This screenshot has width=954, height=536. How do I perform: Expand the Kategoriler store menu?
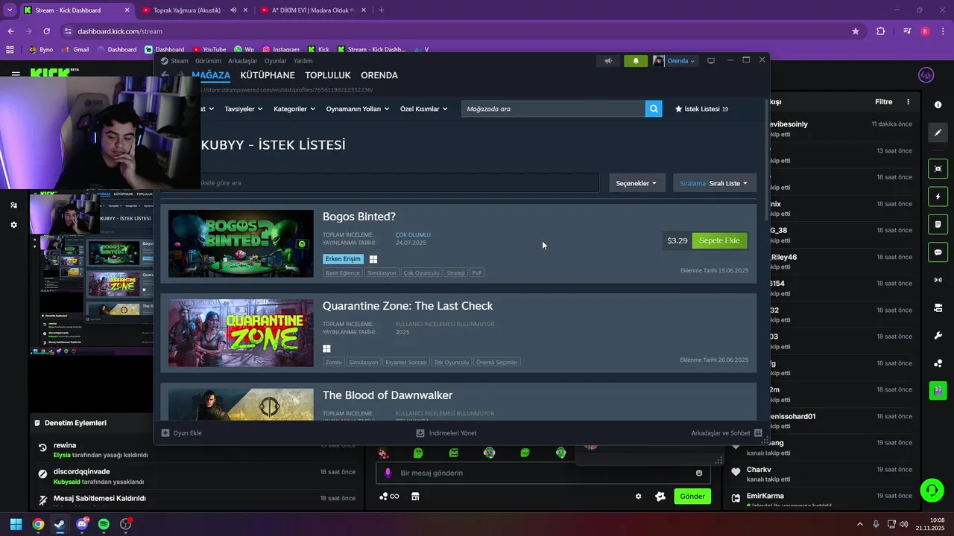point(294,109)
